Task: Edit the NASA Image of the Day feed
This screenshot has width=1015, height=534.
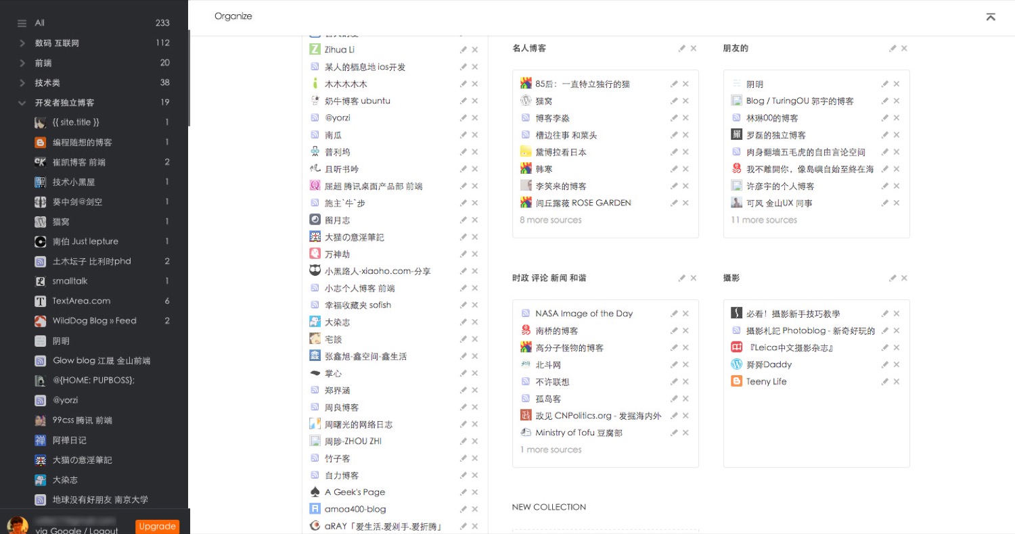Action: pyautogui.click(x=674, y=314)
